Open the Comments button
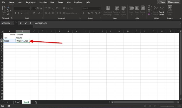Image resolution: width=182 pixels, height=108 pixels. click(174, 2)
